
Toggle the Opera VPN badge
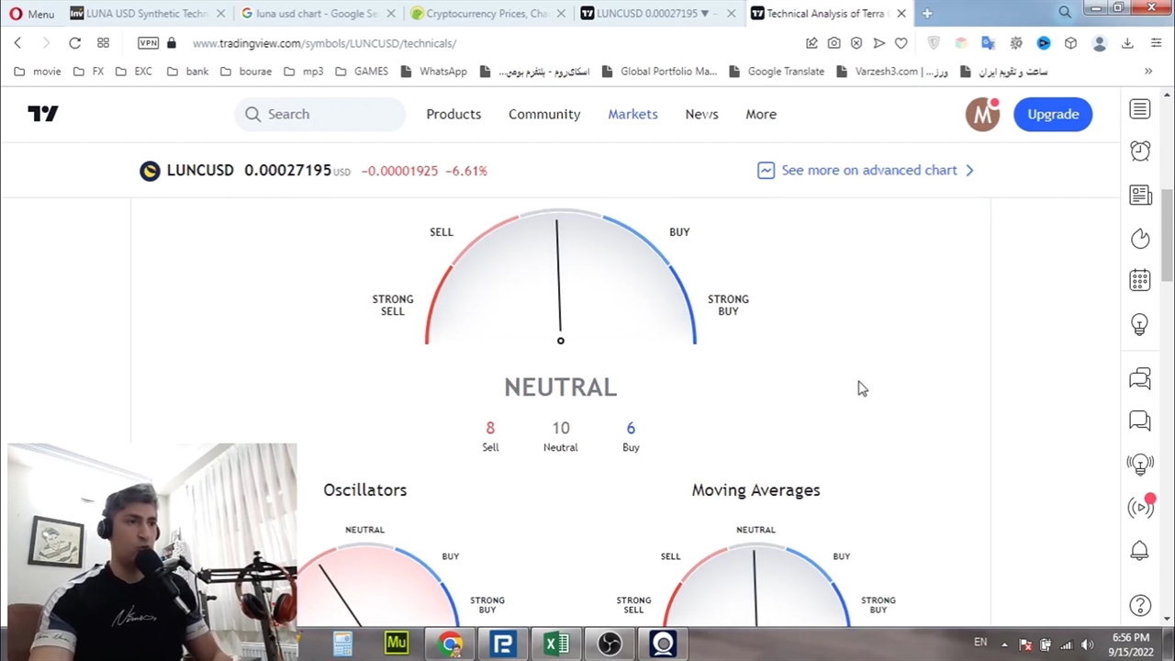point(148,43)
